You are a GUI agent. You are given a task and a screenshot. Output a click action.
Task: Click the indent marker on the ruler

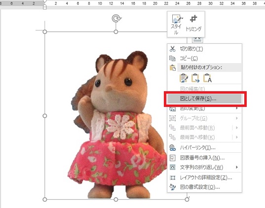coord(45,5)
